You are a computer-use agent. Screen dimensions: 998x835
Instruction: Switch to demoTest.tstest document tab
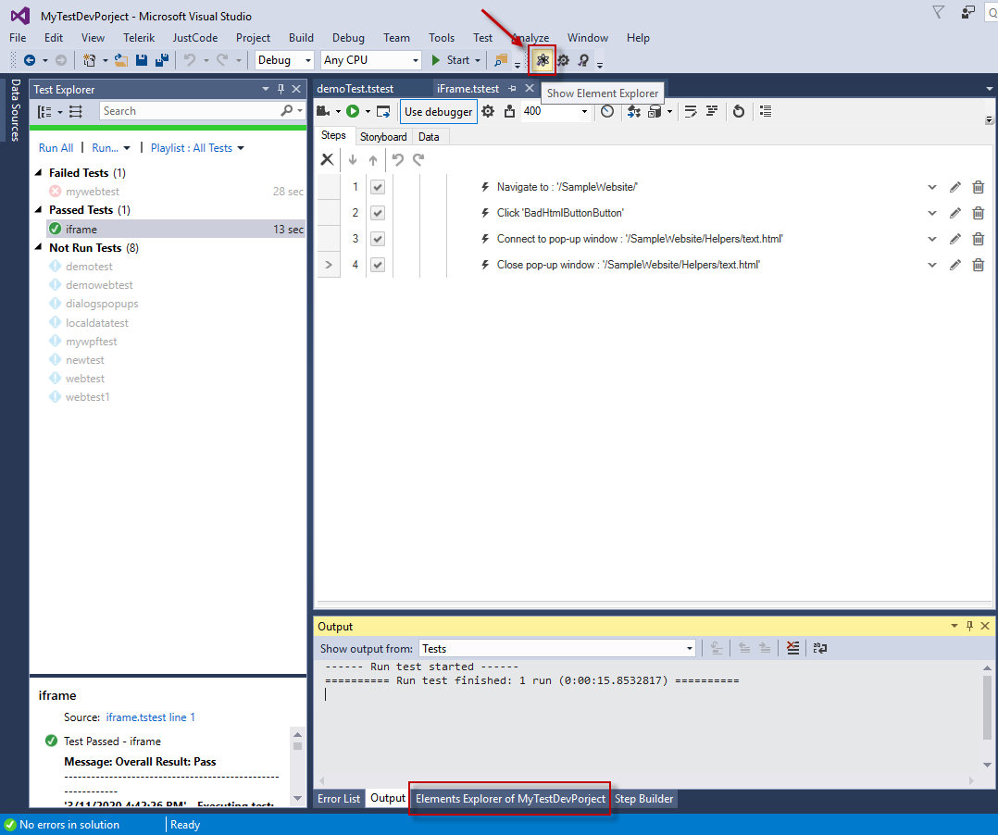coord(356,89)
